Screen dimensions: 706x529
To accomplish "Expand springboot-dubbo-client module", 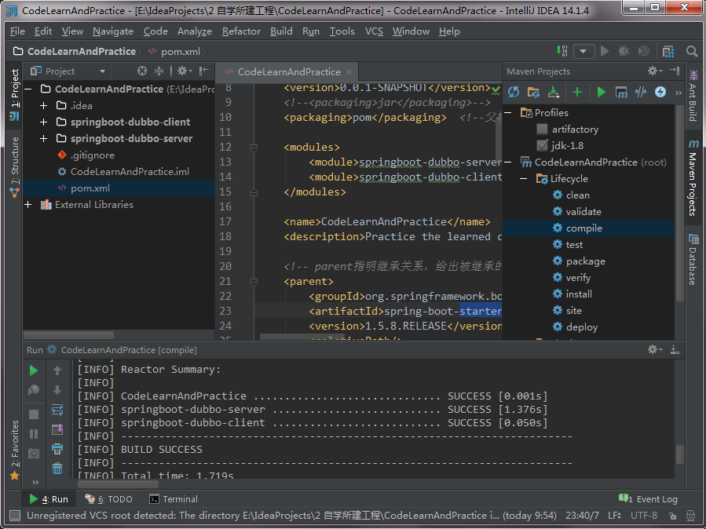I will pyautogui.click(x=44, y=122).
